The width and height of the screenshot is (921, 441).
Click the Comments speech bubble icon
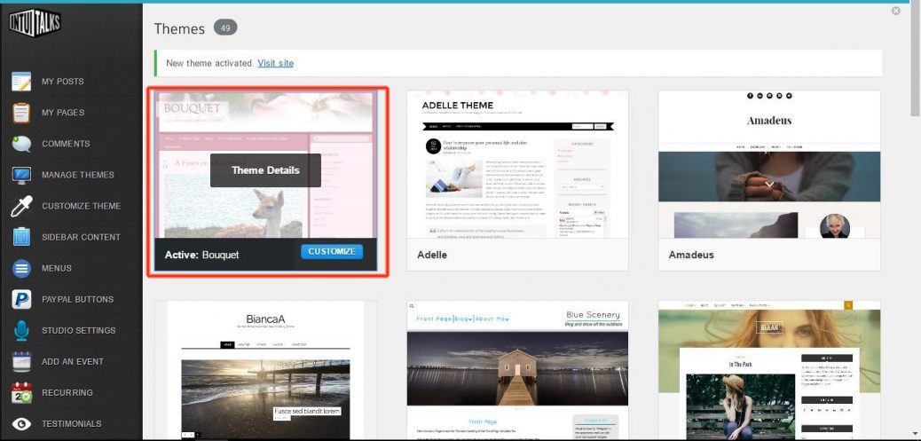21,143
